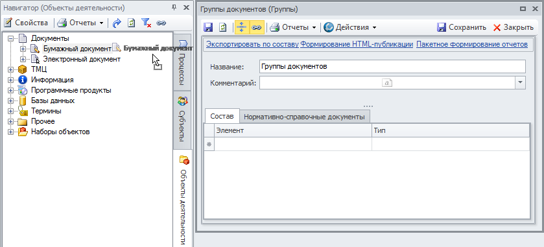Viewport: 544px width, 247px height.
Task: Click the Закрыть button
Action: pos(513,27)
